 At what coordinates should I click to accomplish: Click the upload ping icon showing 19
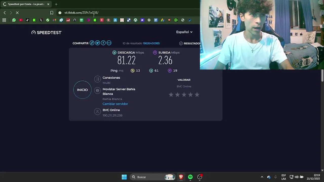[x=170, y=71]
